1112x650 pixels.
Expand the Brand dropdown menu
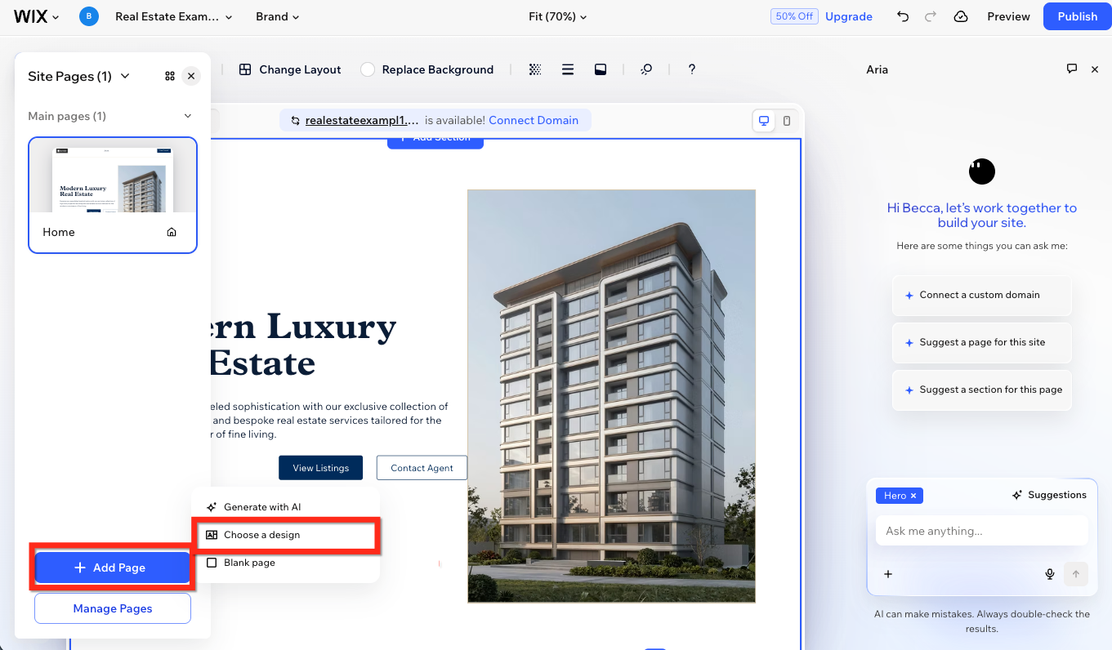(x=277, y=16)
